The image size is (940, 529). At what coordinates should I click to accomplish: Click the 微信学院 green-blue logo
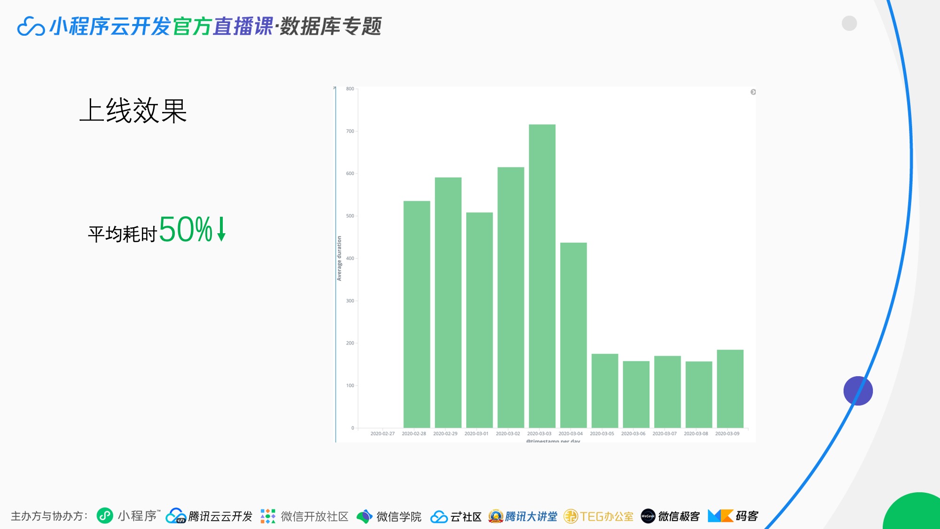click(364, 516)
